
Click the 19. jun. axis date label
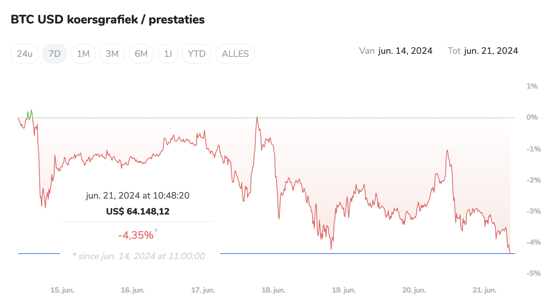point(344,290)
